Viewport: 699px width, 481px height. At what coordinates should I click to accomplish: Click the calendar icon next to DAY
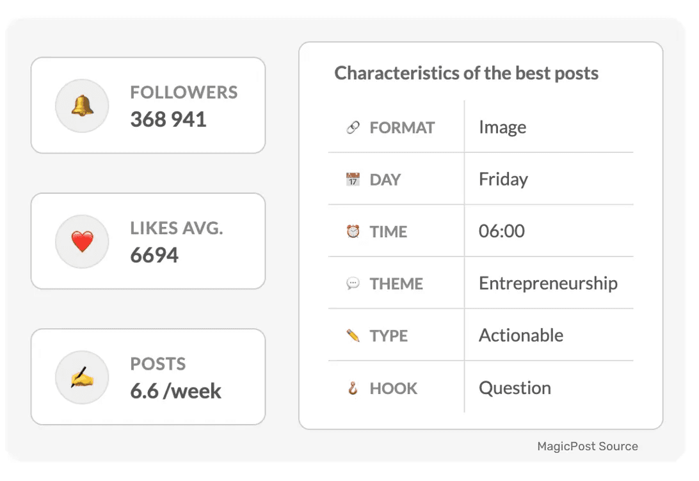pos(353,180)
